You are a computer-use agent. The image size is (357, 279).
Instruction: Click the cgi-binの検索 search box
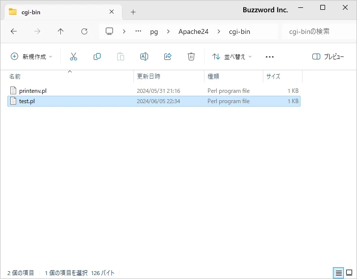pyautogui.click(x=316, y=31)
